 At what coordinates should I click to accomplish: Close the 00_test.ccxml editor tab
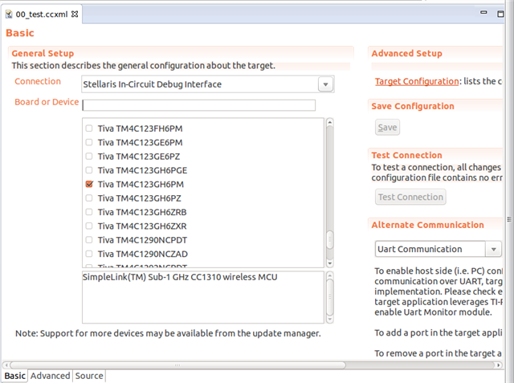point(75,14)
